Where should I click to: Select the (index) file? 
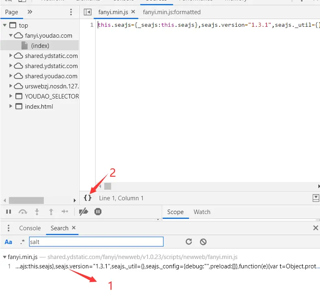(40, 45)
